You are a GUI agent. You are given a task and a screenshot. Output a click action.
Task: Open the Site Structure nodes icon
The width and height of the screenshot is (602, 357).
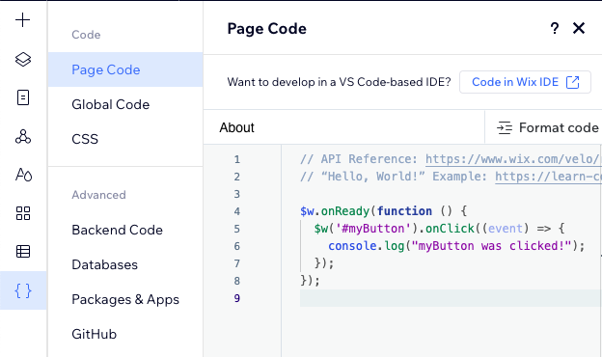(22, 136)
